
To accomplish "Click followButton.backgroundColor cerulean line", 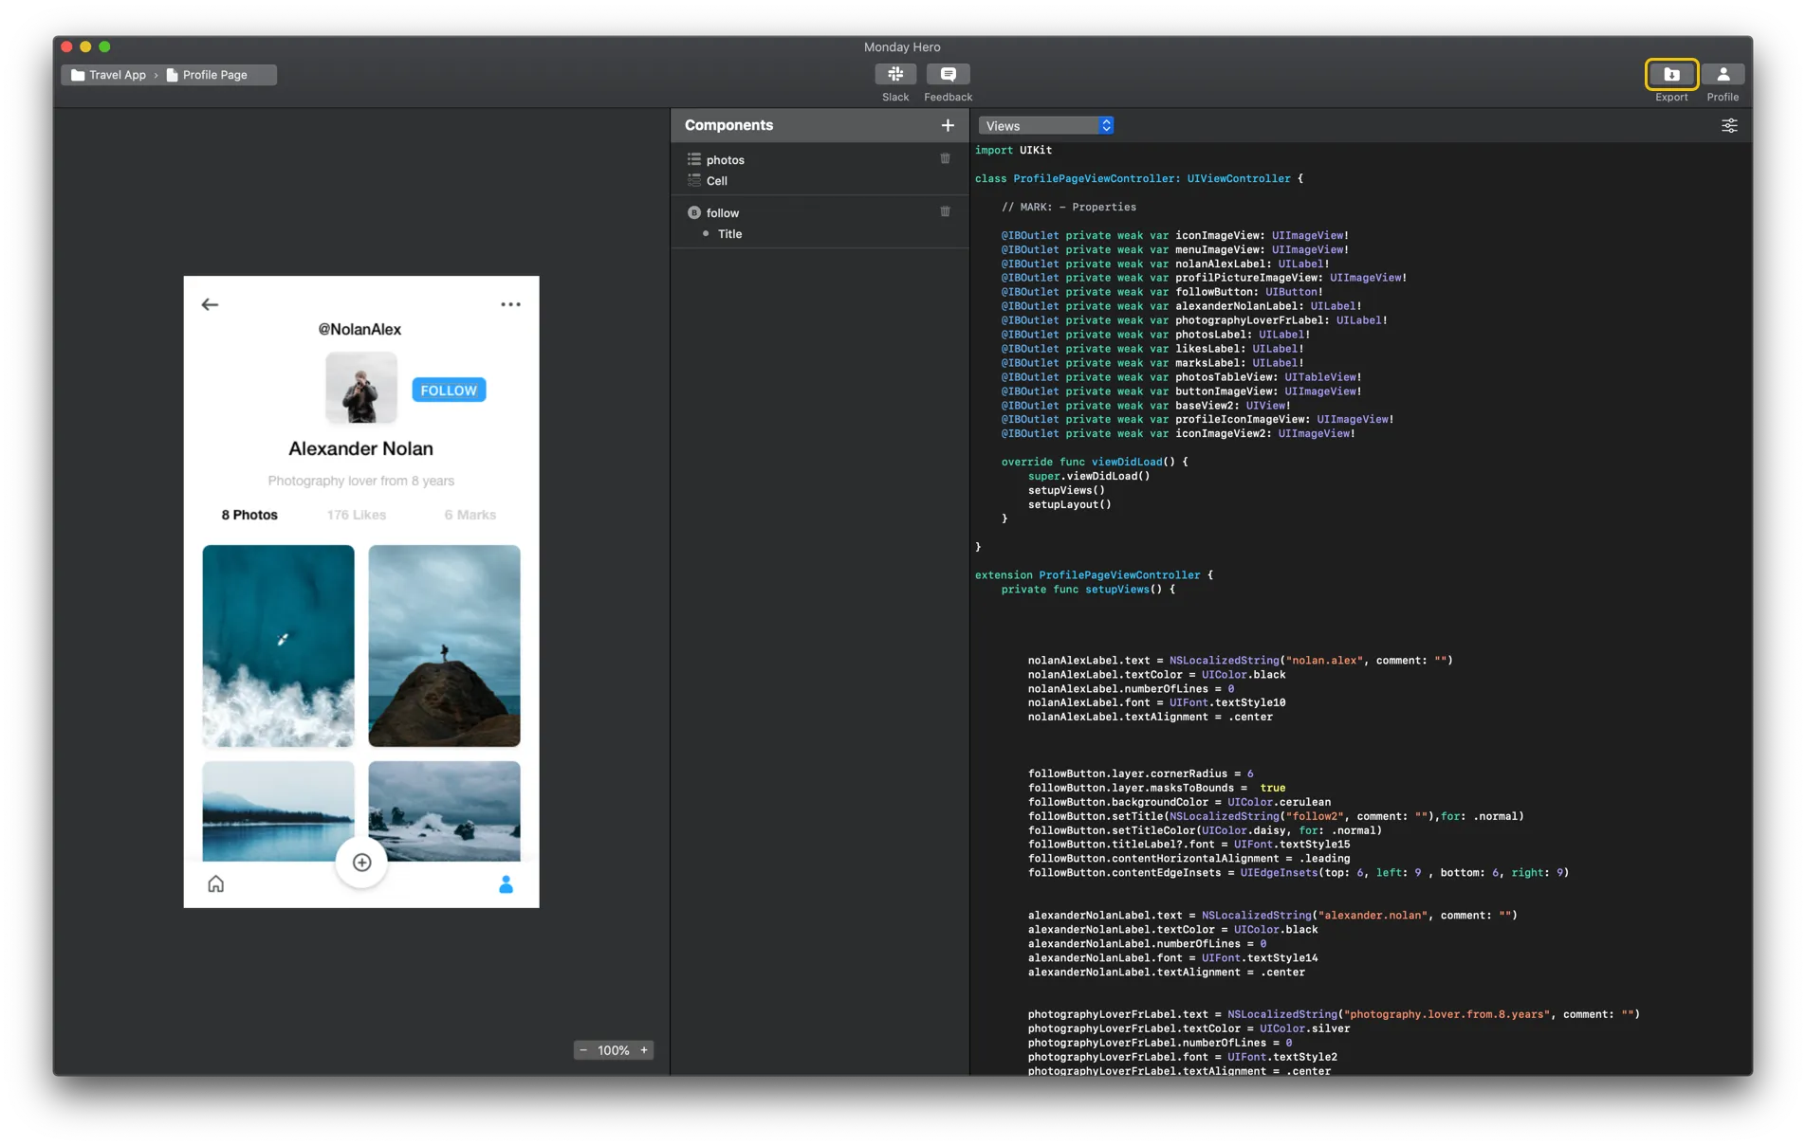I will tap(1179, 802).
